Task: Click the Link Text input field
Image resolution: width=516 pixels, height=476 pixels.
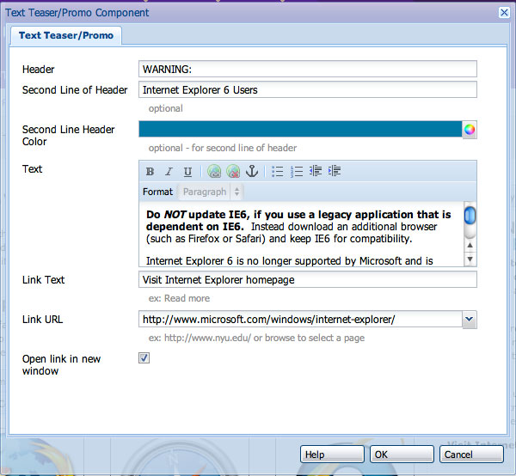Action: point(307,279)
